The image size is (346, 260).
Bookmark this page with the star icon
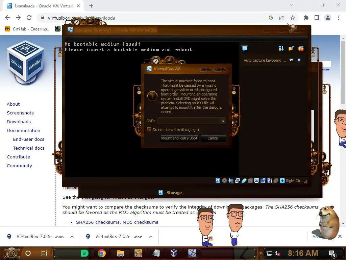293,18
